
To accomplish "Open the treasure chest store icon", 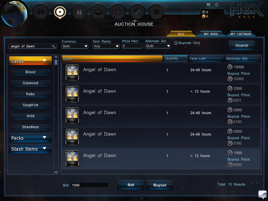I will coord(118,12).
